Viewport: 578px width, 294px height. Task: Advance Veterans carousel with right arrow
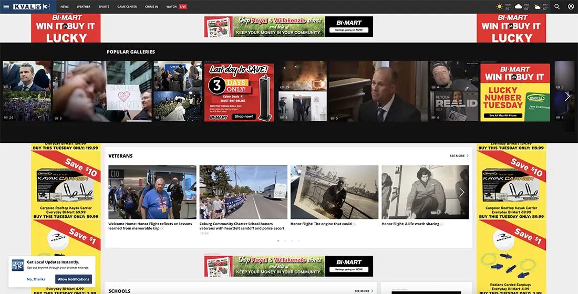[461, 192]
